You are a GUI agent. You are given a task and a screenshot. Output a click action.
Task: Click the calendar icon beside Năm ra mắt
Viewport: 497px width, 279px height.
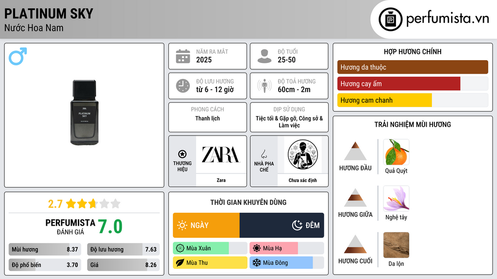point(183,56)
